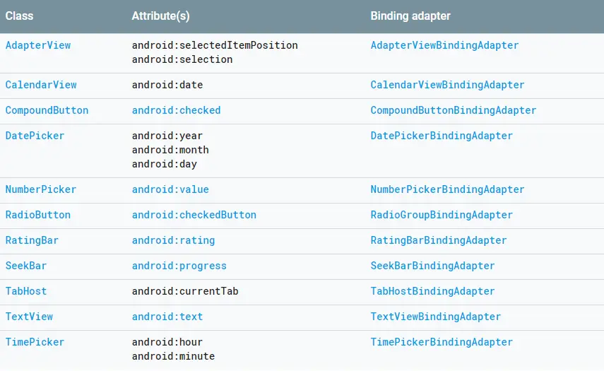Open the NumberPicker class link

[x=41, y=189]
